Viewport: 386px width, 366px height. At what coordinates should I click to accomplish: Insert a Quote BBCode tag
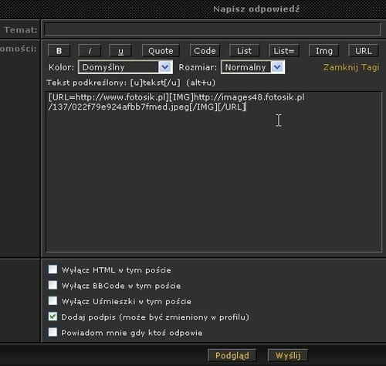coord(161,51)
